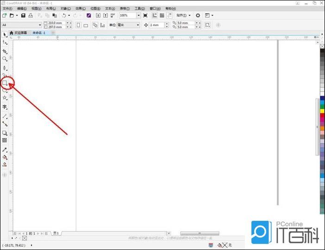Select the Shape edit tool
Image resolution: width=325 pixels, height=250 pixels.
pyautogui.click(x=5, y=43)
